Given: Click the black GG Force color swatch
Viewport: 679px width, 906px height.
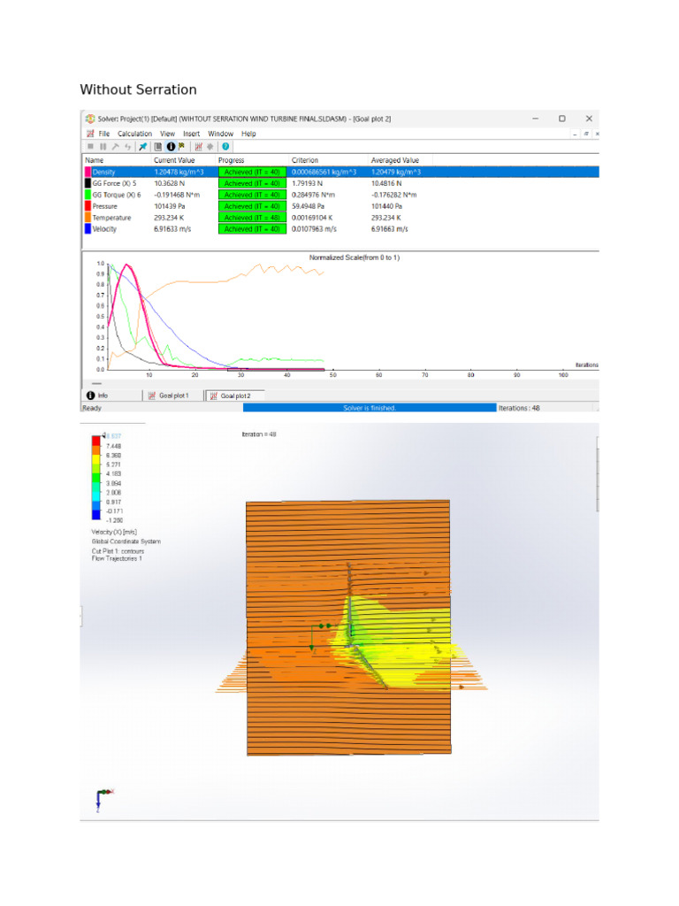Looking at the screenshot, I should [x=88, y=183].
